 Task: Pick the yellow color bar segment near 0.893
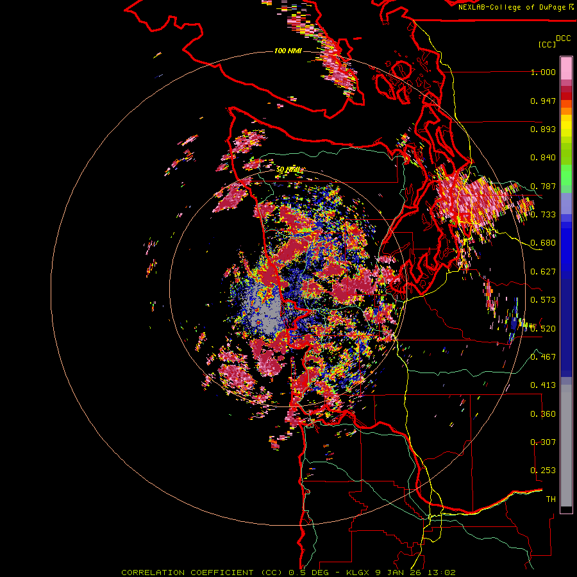[x=566, y=126]
